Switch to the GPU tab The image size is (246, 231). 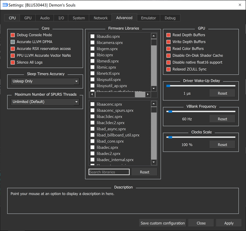pos(28,18)
